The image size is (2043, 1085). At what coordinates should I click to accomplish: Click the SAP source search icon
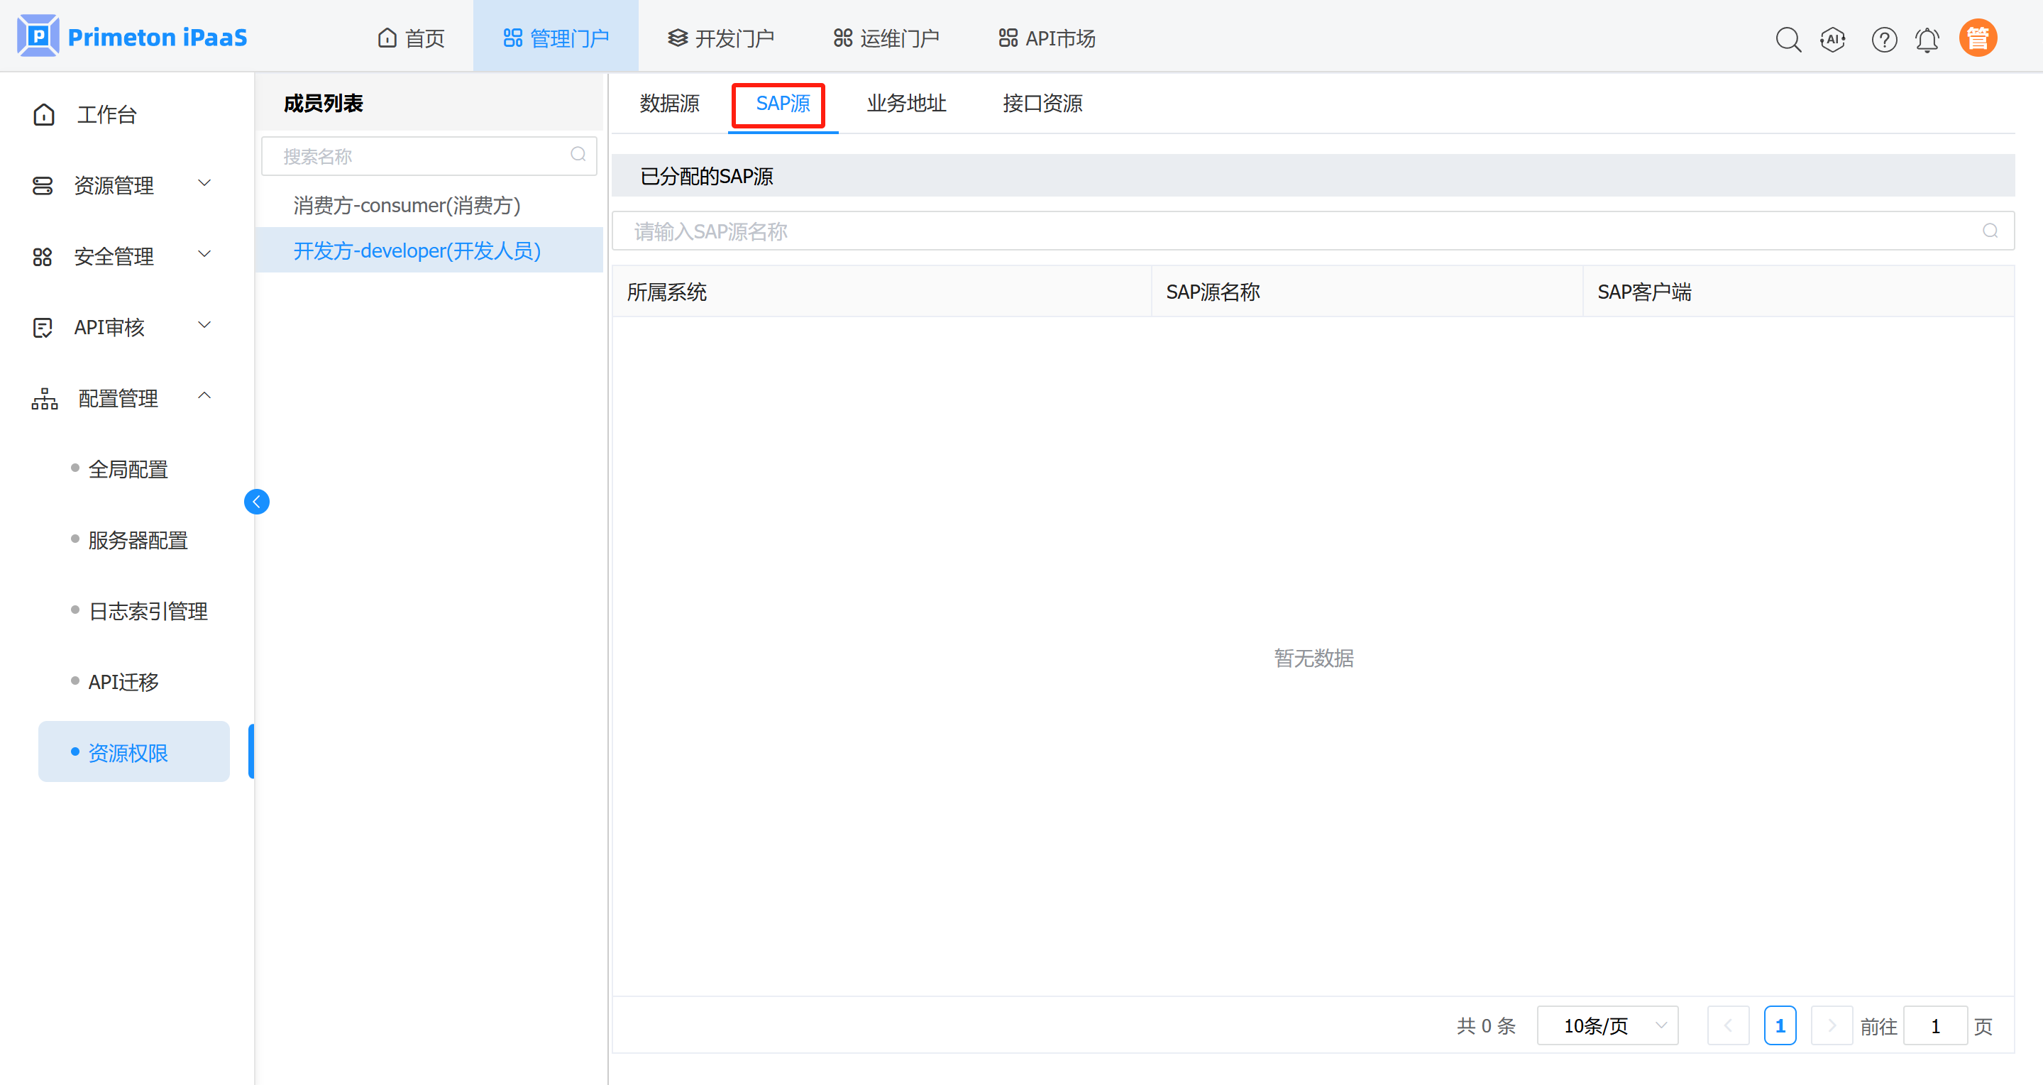coord(1990,231)
